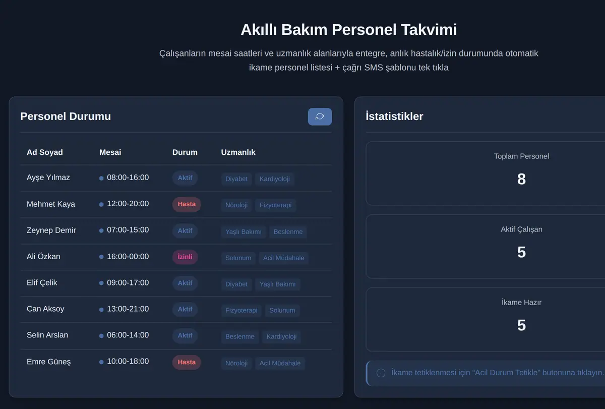Select the name Ayşe Yılmaz
The width and height of the screenshot is (605, 409).
click(x=48, y=178)
